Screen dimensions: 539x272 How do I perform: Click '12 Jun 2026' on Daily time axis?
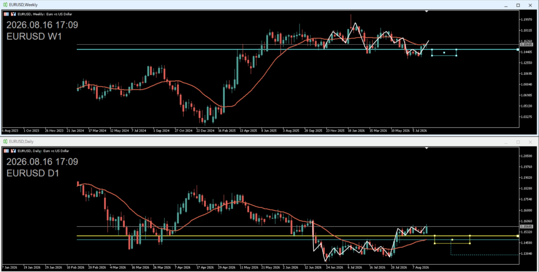point(313,267)
